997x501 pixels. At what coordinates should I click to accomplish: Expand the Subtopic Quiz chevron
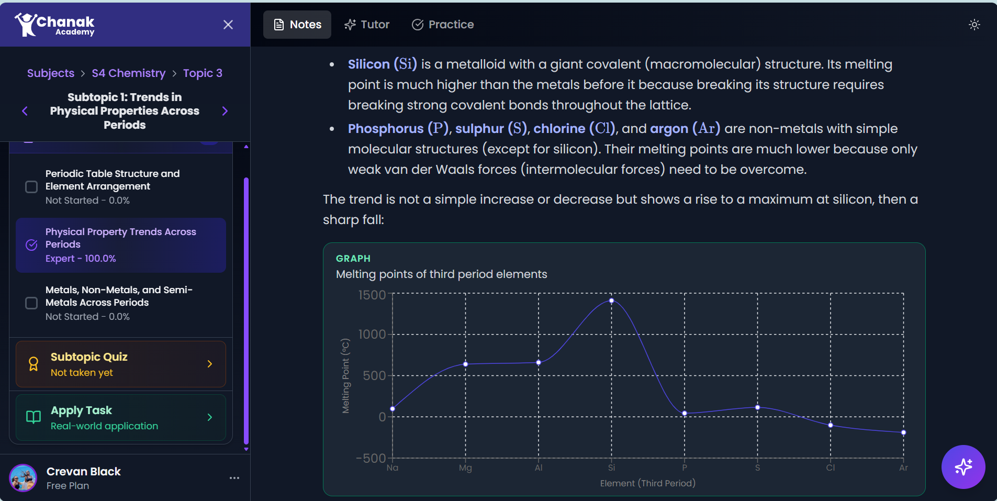coord(209,364)
